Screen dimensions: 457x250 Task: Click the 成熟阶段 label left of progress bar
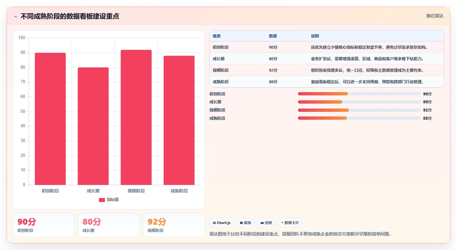[217, 118]
